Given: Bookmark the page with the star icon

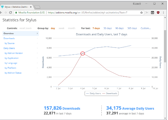Looking at the screenshot, I should point(141,12).
